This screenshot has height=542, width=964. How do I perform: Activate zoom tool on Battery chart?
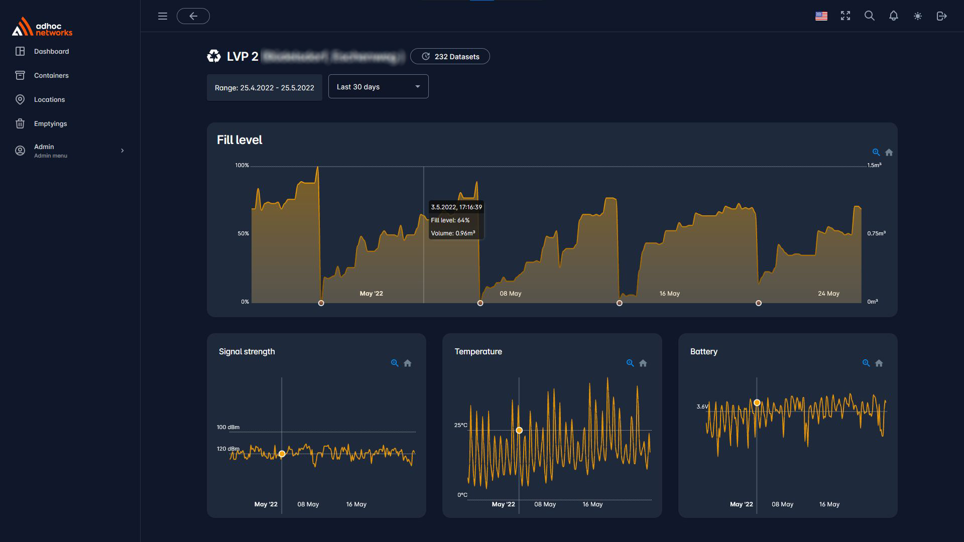tap(866, 363)
